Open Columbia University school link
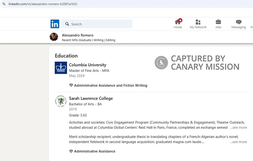253x161 pixels. pos(88,65)
